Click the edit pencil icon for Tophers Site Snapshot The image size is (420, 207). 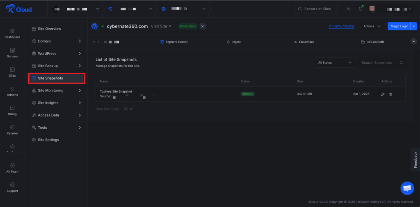click(x=383, y=94)
